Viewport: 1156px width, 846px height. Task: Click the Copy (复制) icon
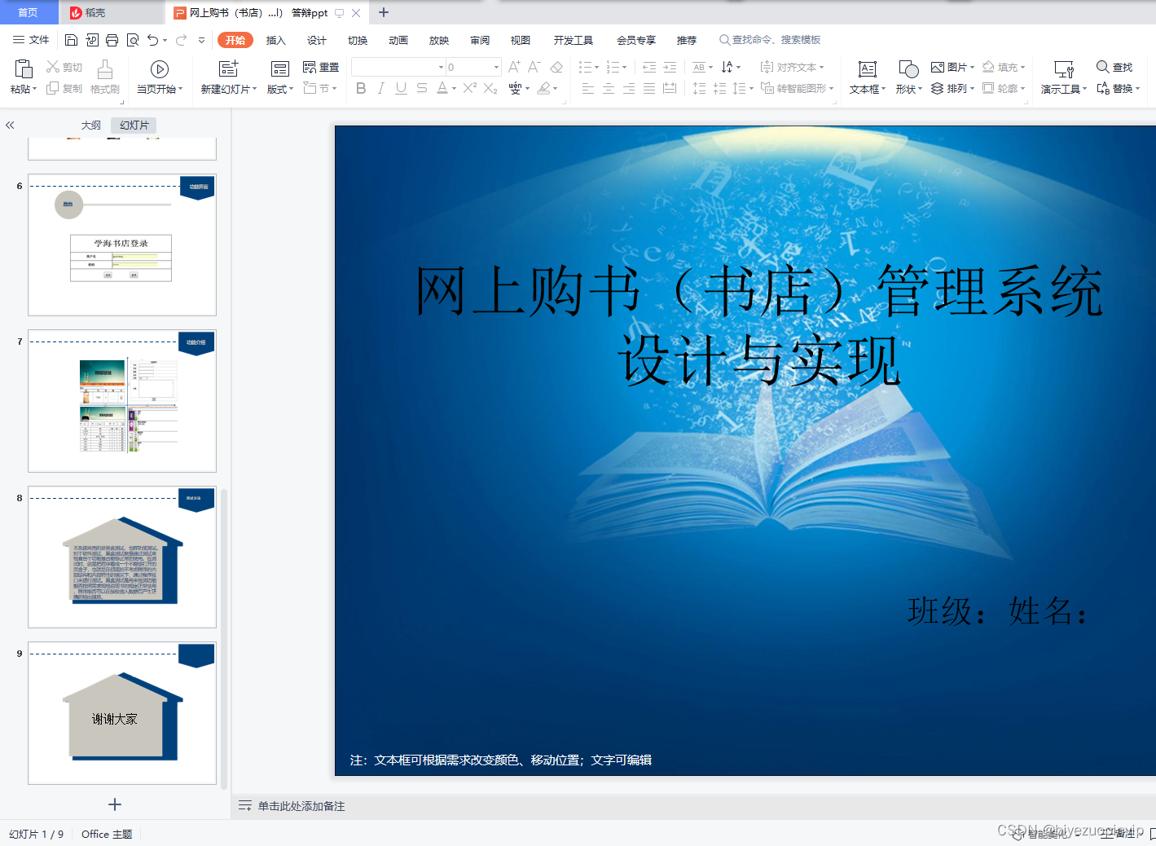(53, 88)
